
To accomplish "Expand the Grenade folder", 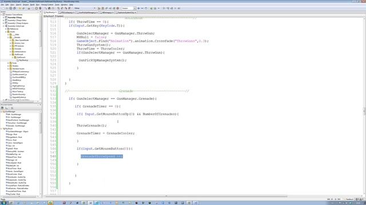I will [10, 49].
